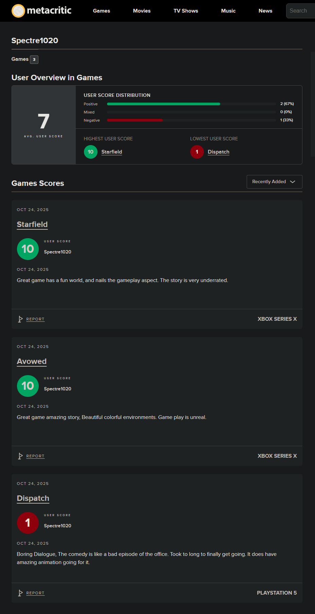The width and height of the screenshot is (315, 614).
Task: Click the highest user score green circle
Action: click(x=91, y=152)
